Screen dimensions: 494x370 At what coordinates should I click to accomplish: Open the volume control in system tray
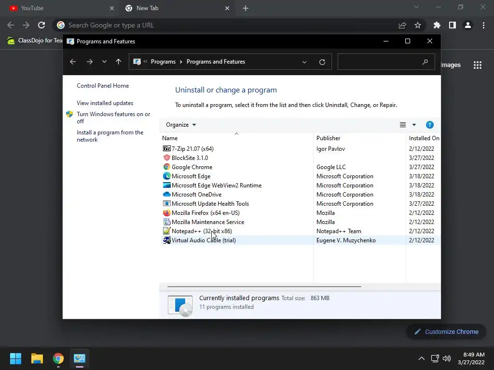447,358
